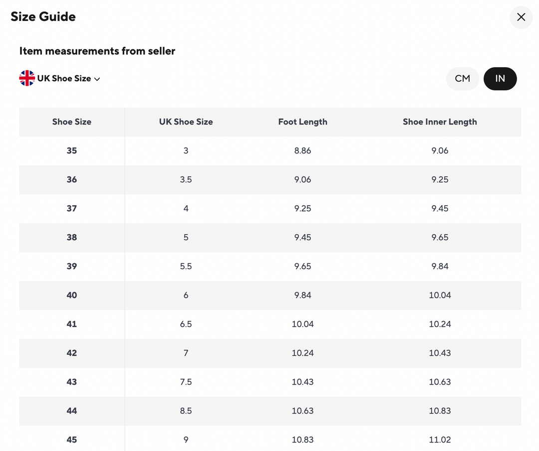Select the IN unit toggle
This screenshot has width=539, height=451.
tap(500, 79)
